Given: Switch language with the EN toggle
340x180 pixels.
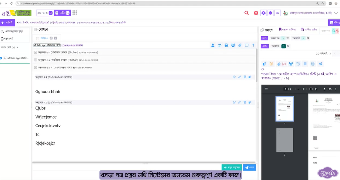Looking at the screenshot, I should click(x=277, y=13).
